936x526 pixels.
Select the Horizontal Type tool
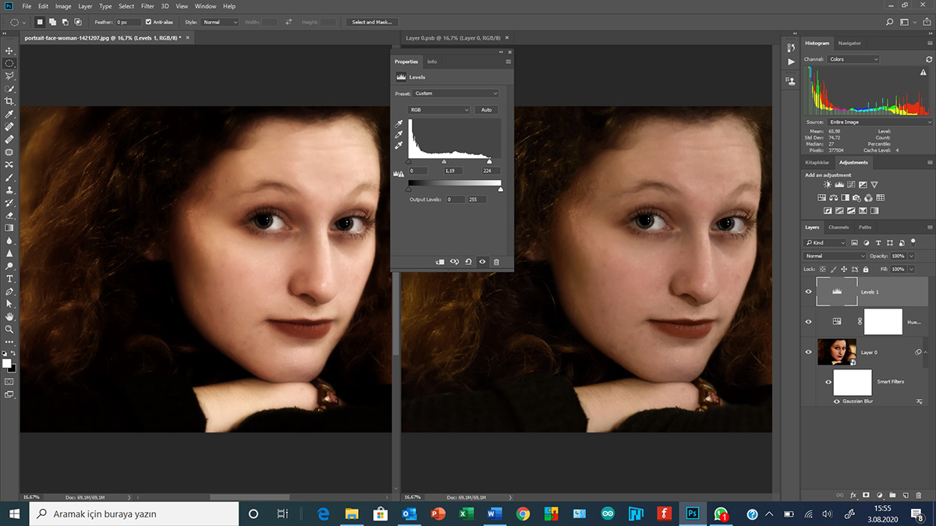pos(9,278)
